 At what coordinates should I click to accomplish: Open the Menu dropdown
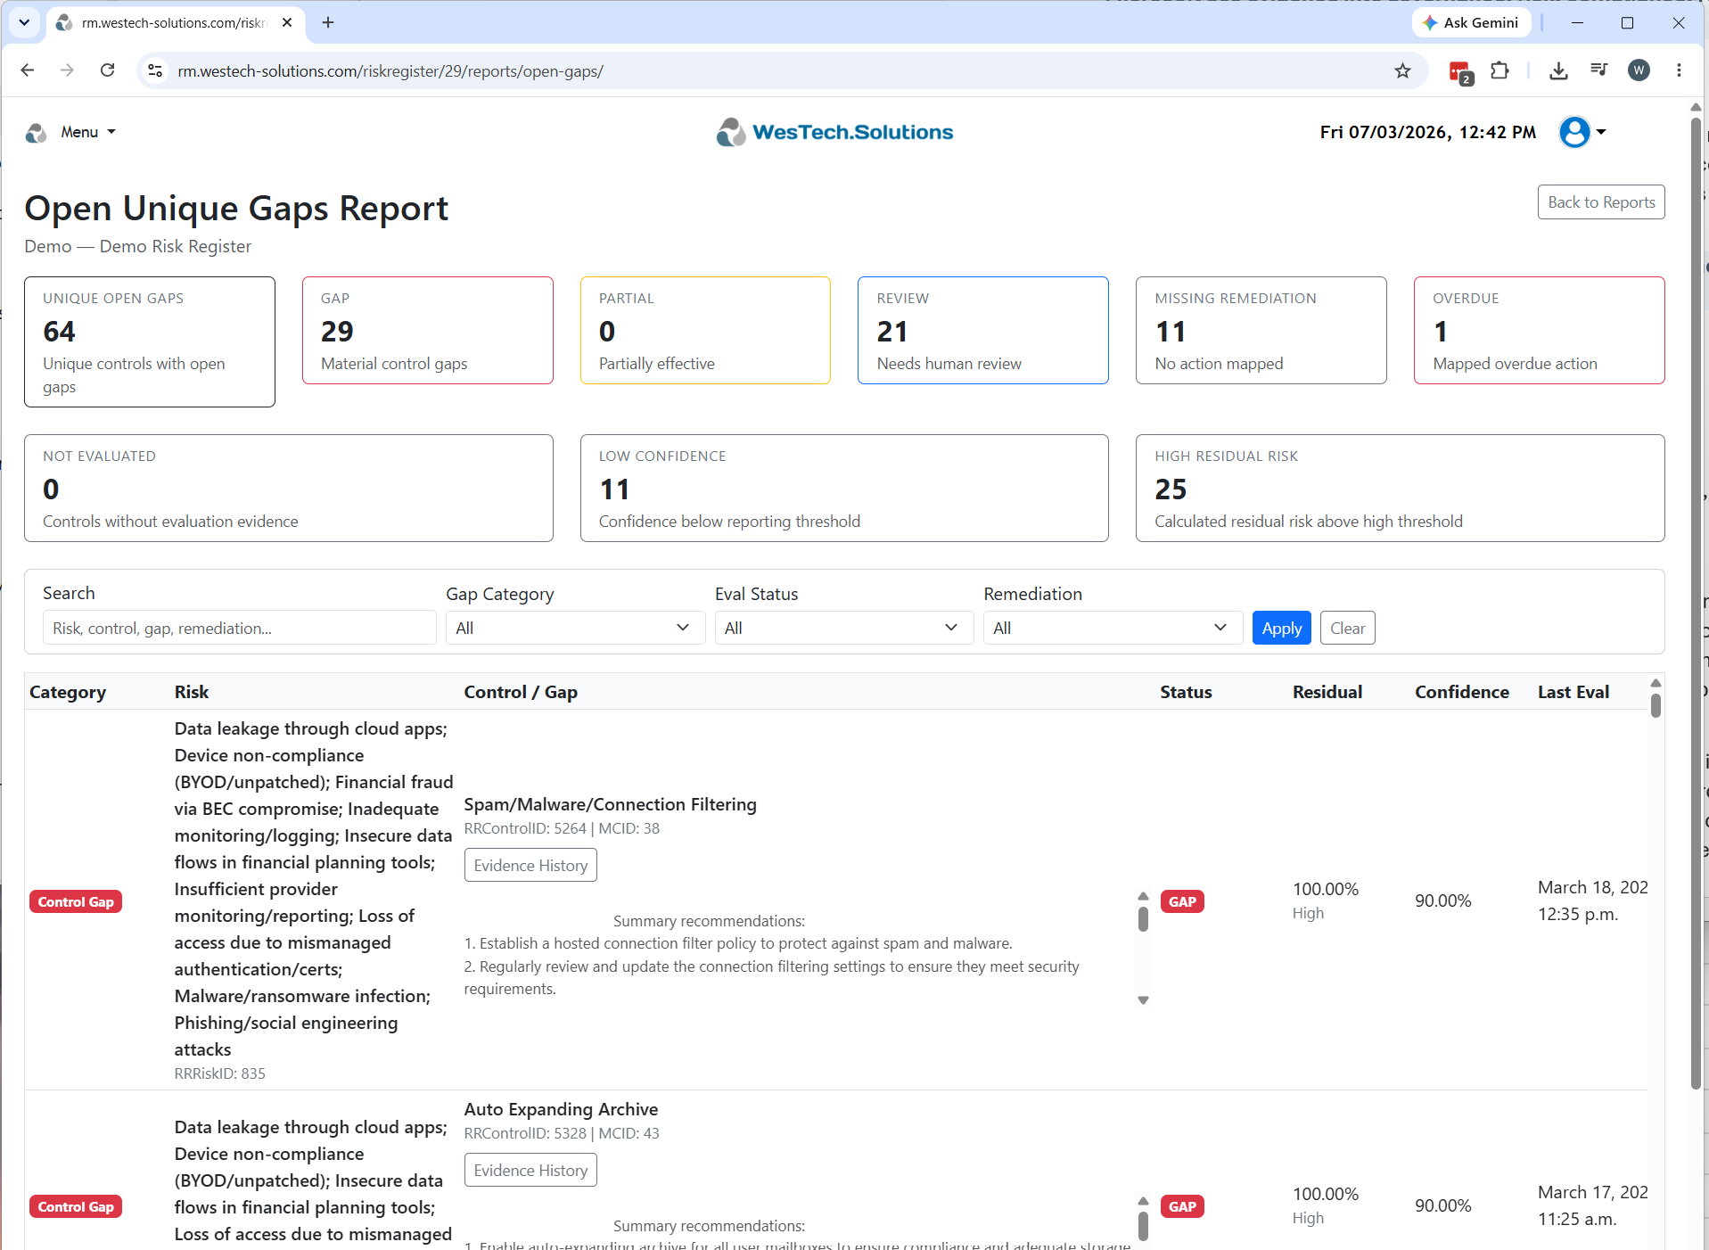click(88, 132)
